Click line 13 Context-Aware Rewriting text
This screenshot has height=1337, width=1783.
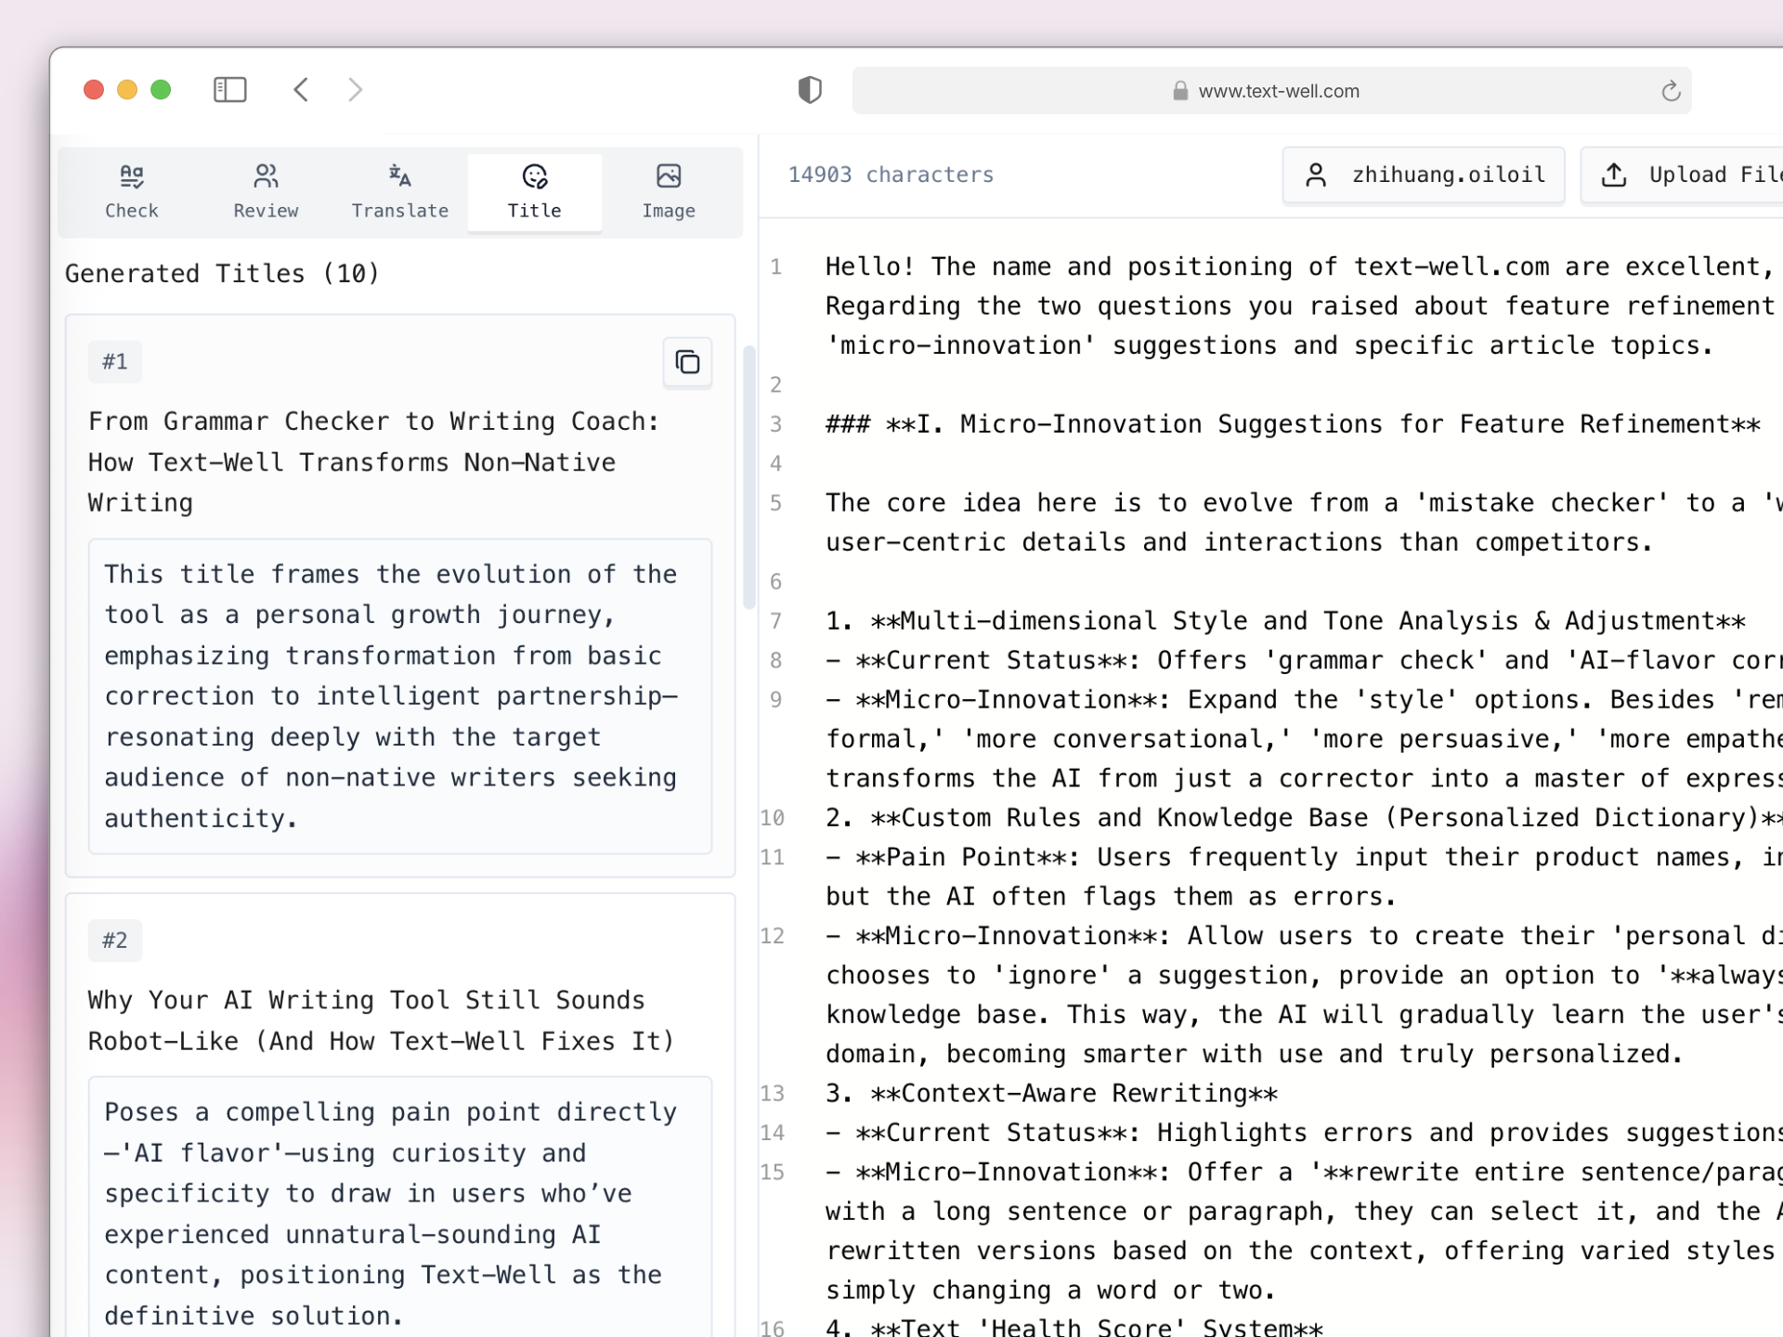coord(1051,1094)
